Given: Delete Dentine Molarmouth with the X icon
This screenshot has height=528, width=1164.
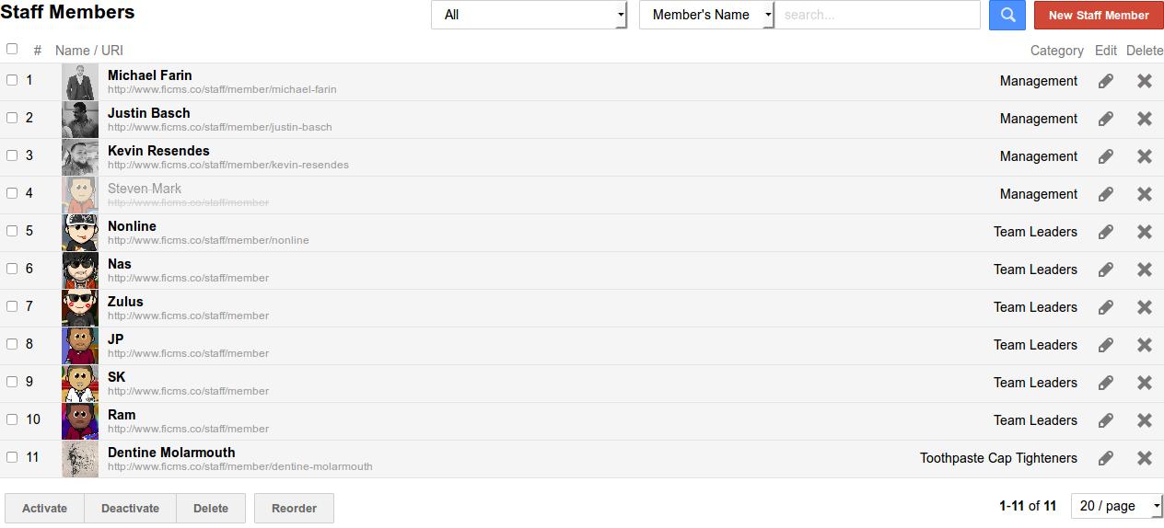Looking at the screenshot, I should (x=1145, y=458).
